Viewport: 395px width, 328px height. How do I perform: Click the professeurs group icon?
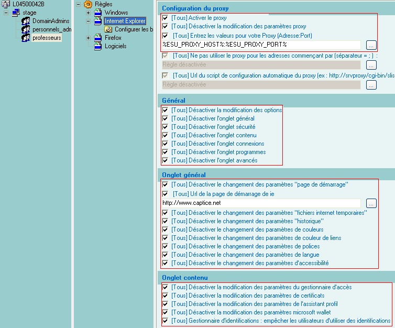click(x=26, y=38)
